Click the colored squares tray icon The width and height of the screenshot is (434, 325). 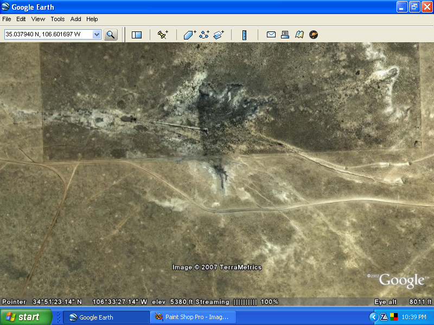(x=394, y=317)
